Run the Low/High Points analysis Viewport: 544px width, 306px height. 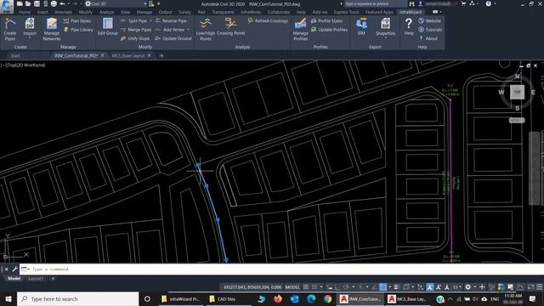(206, 30)
